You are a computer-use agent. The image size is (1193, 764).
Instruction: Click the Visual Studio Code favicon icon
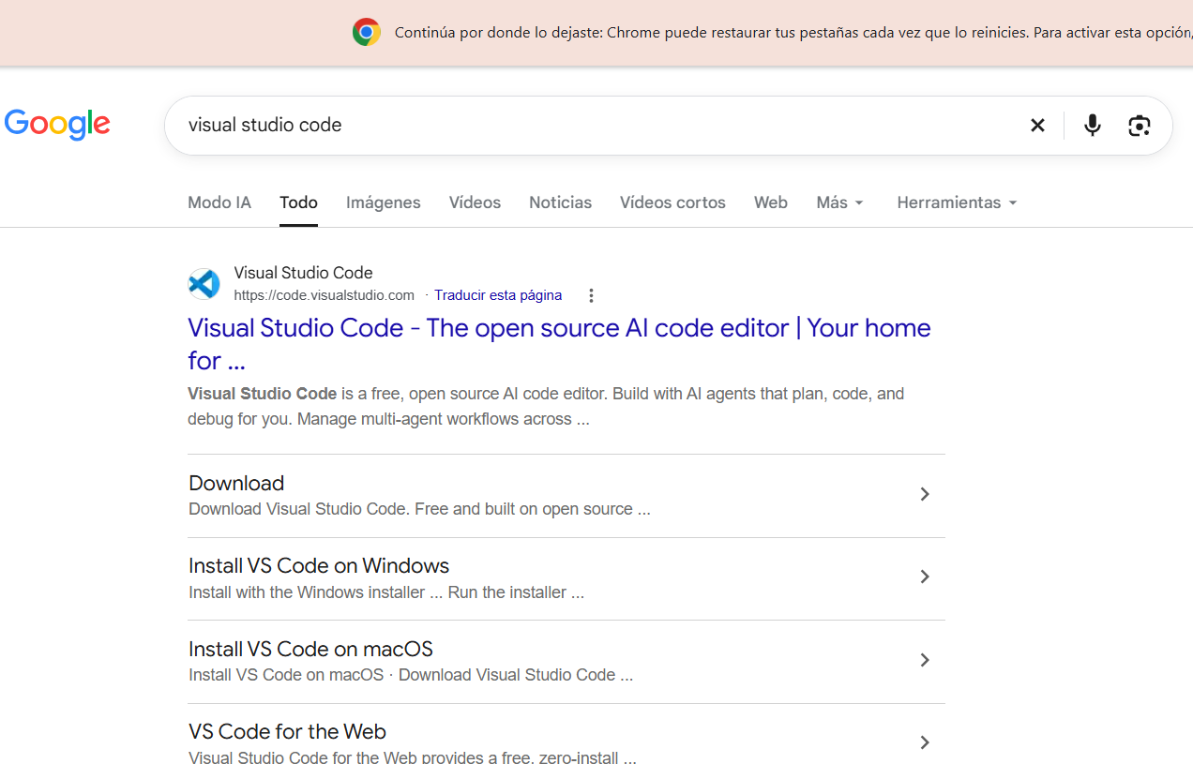[204, 283]
